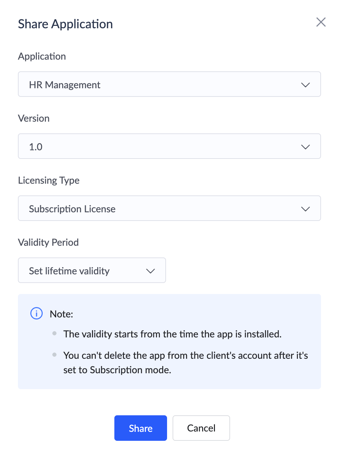Close the Share Application dialog
This screenshot has height=457, width=341.
pyautogui.click(x=321, y=22)
